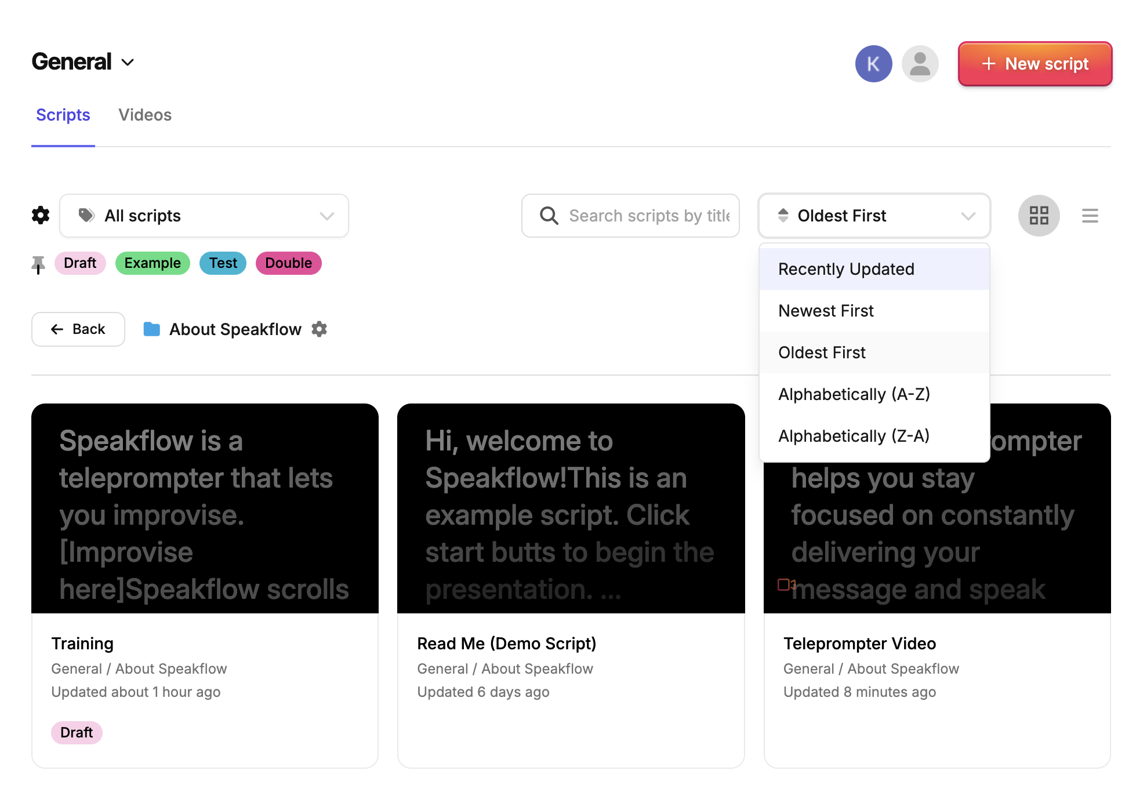Image resolution: width=1147 pixels, height=807 pixels.
Task: Click the gray profile avatar icon
Action: [x=920, y=64]
